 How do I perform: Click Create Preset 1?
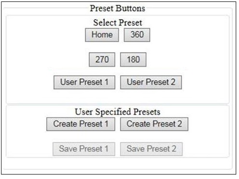tap(81, 124)
